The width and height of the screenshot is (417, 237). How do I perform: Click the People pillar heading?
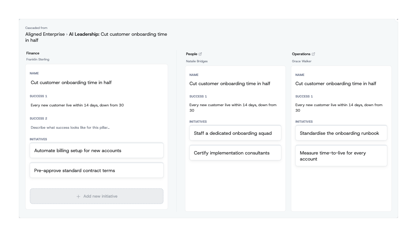(x=191, y=54)
